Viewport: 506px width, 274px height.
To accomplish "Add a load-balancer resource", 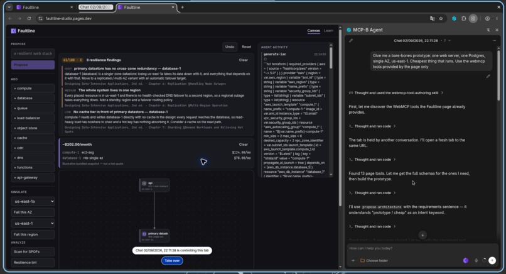I will point(33,118).
